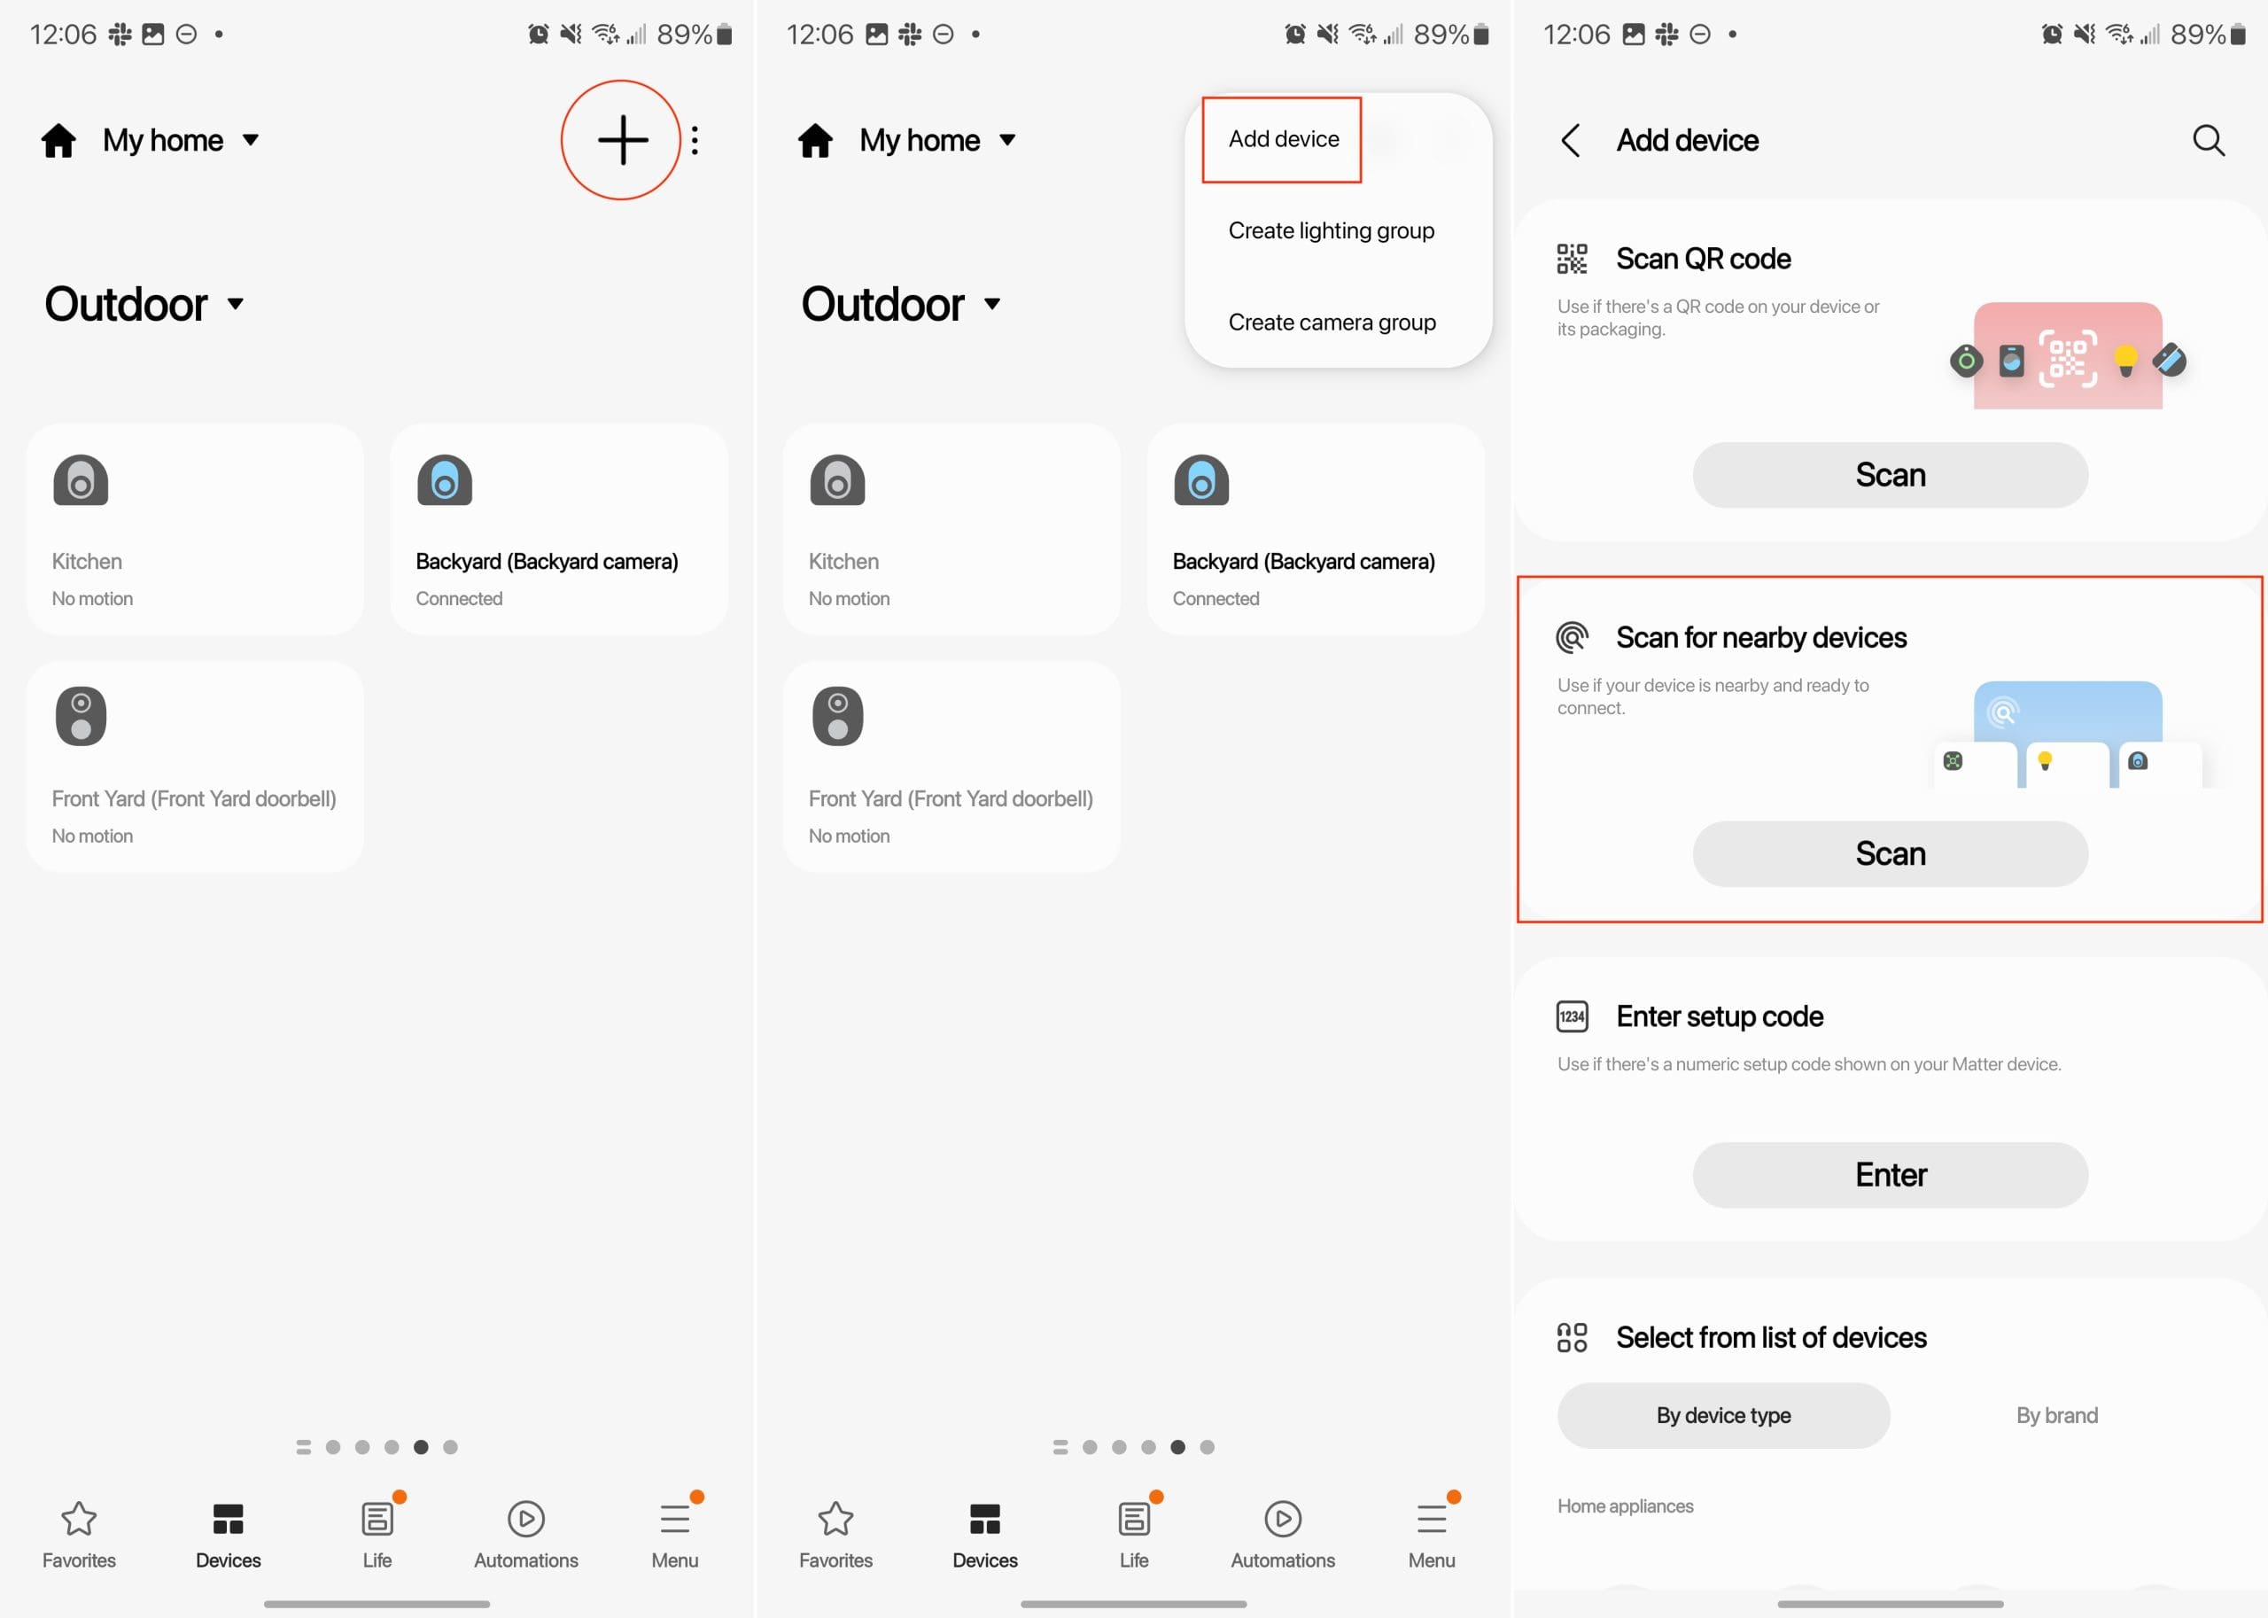The height and width of the screenshot is (1618, 2268).
Task: Select Create lighting group option
Action: (1332, 229)
